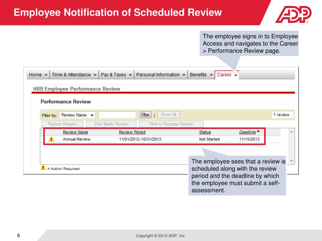Click the Not Started status cell
Screen dimensions: 322x241
tap(209, 139)
